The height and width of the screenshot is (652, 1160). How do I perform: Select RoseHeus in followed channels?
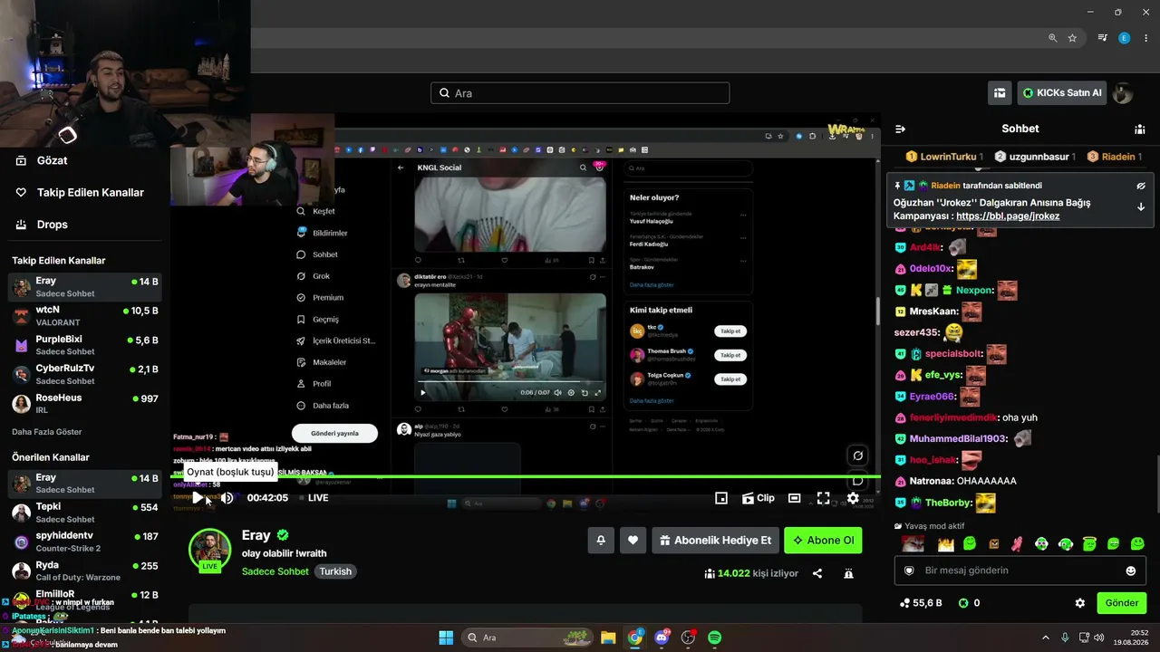84,404
